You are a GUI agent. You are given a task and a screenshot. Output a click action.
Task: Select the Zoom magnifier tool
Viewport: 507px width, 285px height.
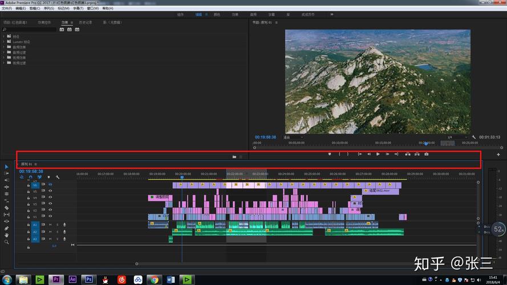(x=6, y=242)
